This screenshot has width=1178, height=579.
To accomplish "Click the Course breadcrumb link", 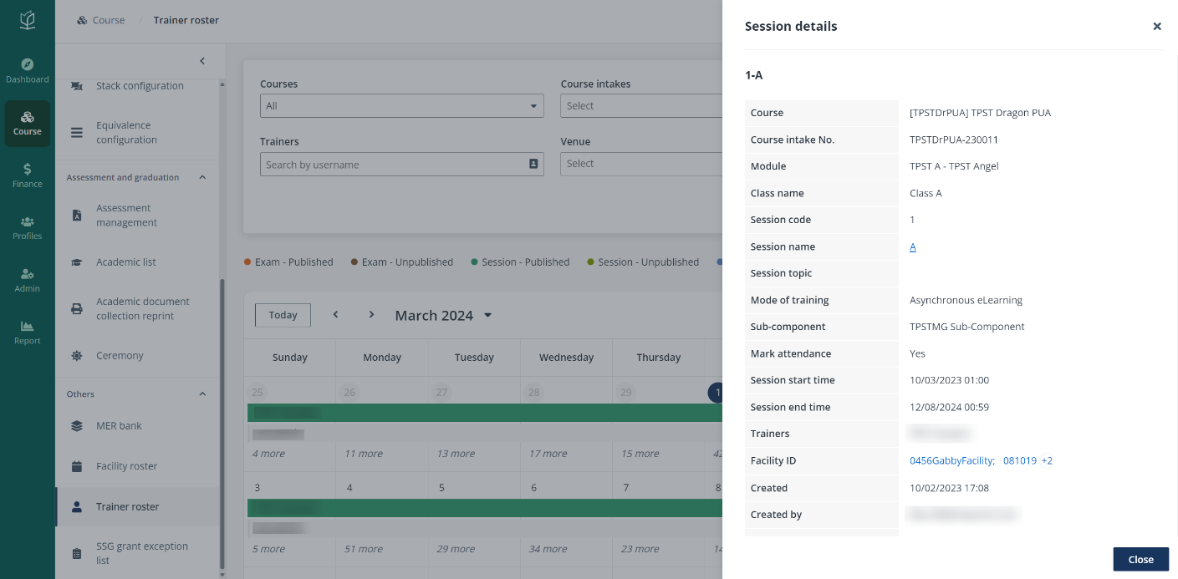I will [x=109, y=20].
